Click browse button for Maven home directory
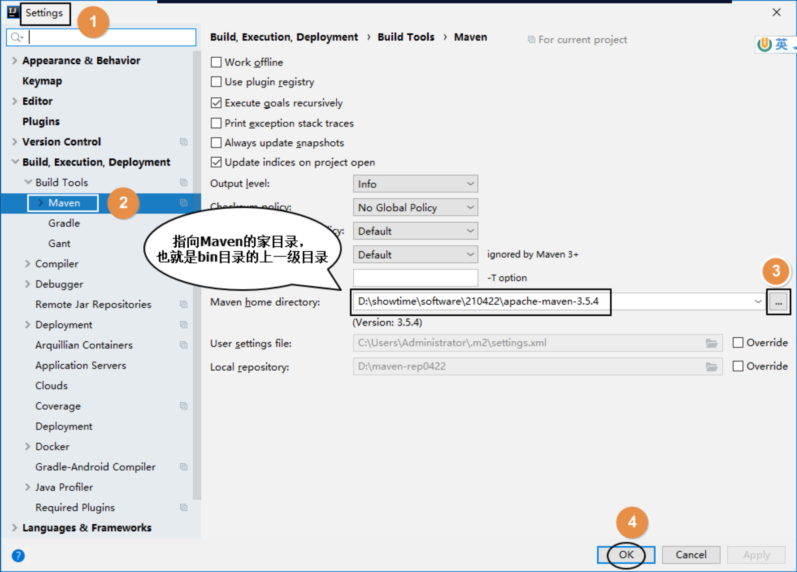 tap(778, 302)
